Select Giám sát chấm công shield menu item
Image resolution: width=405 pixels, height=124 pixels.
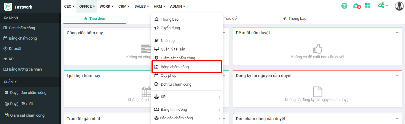pyautogui.click(x=178, y=58)
